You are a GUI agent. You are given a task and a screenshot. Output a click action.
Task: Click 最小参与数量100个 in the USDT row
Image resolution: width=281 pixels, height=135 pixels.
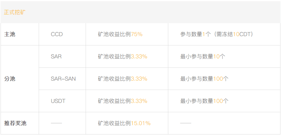pos(205,101)
